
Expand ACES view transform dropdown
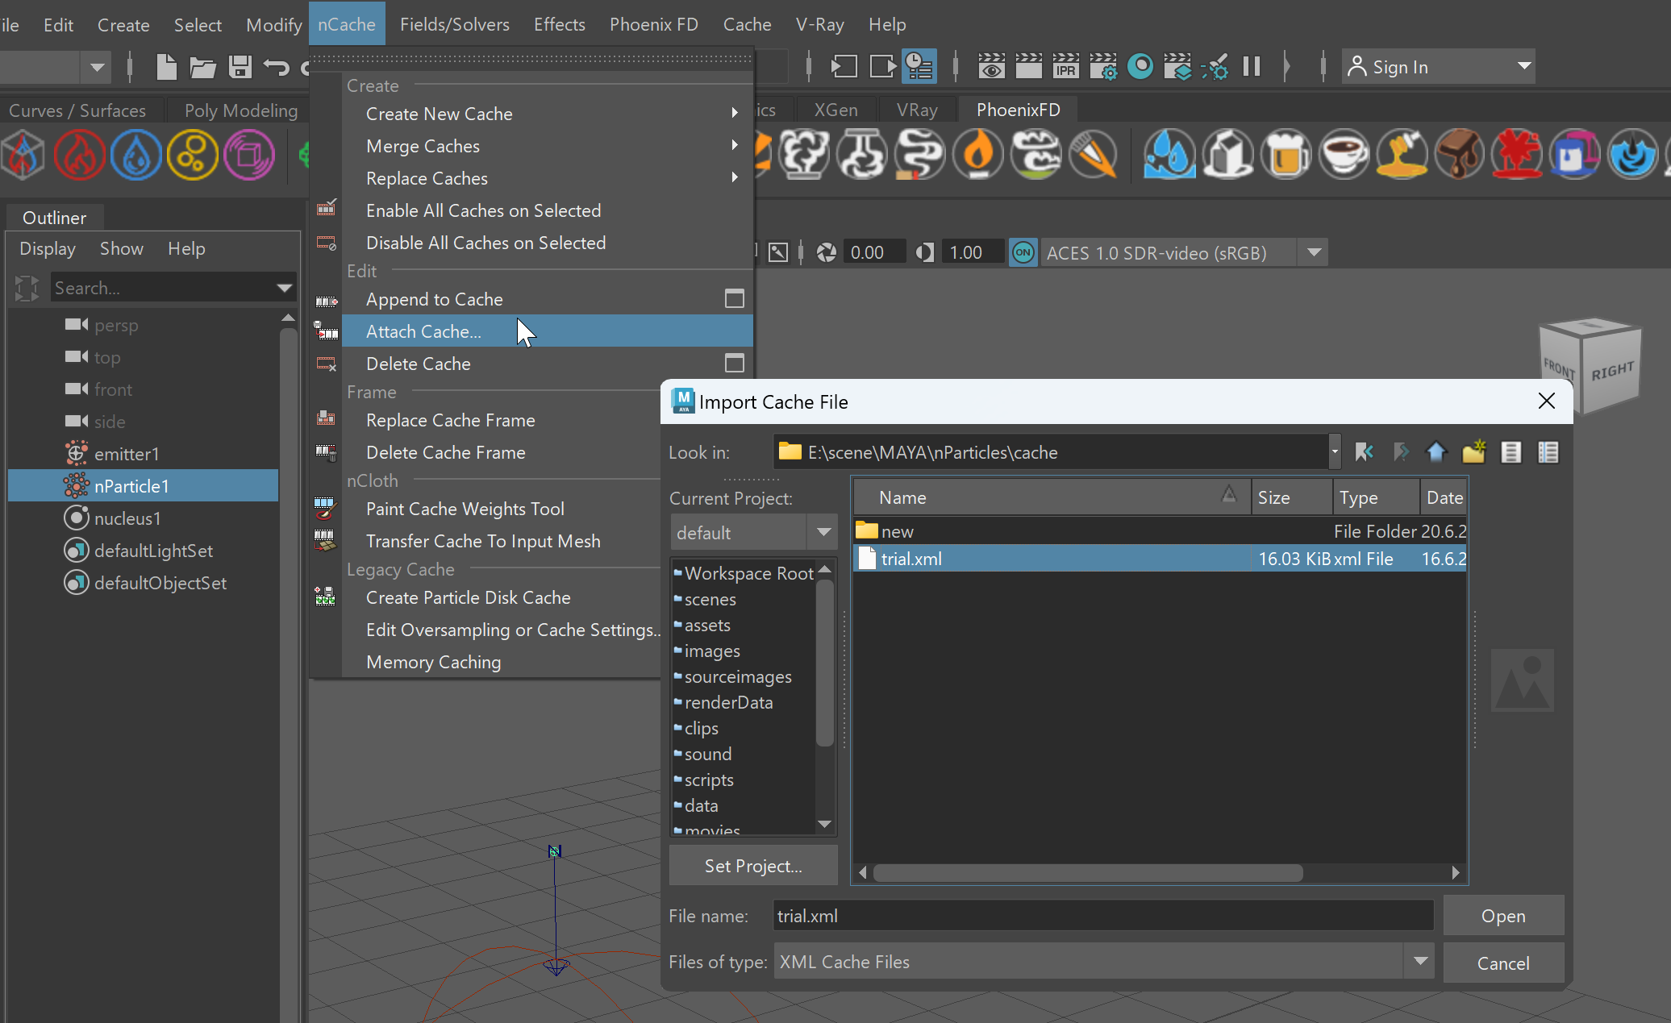coord(1314,252)
